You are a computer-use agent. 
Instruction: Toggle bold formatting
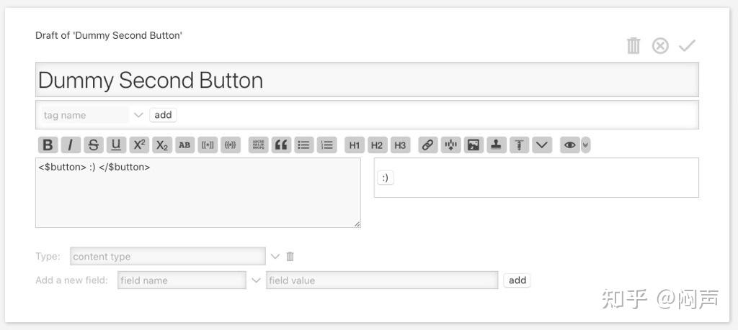48,145
